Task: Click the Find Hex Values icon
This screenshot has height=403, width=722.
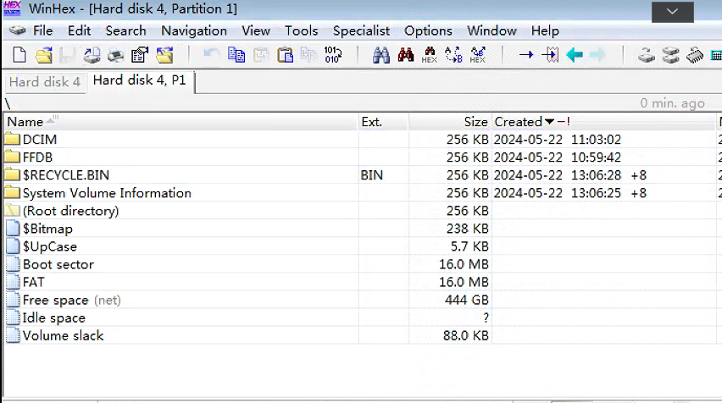Action: click(x=429, y=55)
